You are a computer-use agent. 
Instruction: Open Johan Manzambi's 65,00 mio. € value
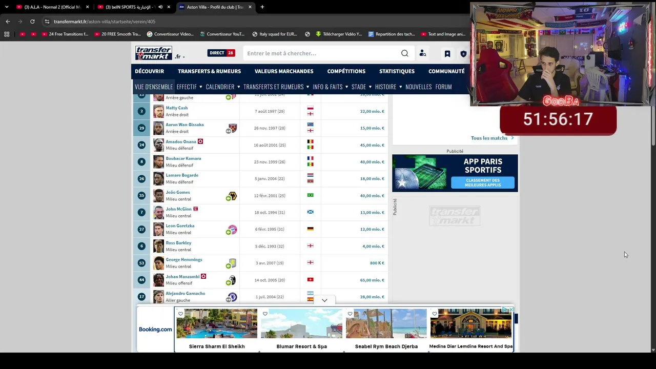tap(372, 280)
